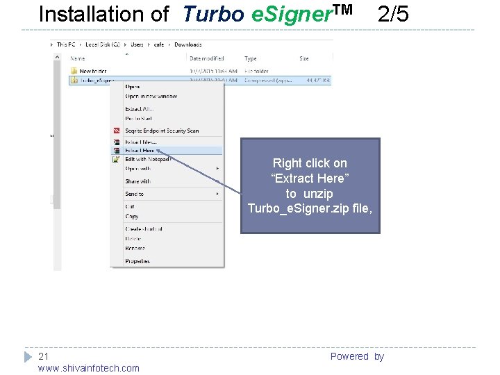Select Create shortcut entry
500x375 pixels.
click(x=144, y=229)
